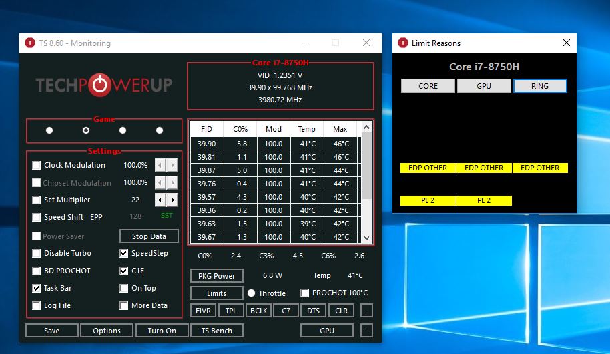Screen dimensions: 610x354
Task: Uncheck the Task Bar option
Action: click(36, 288)
